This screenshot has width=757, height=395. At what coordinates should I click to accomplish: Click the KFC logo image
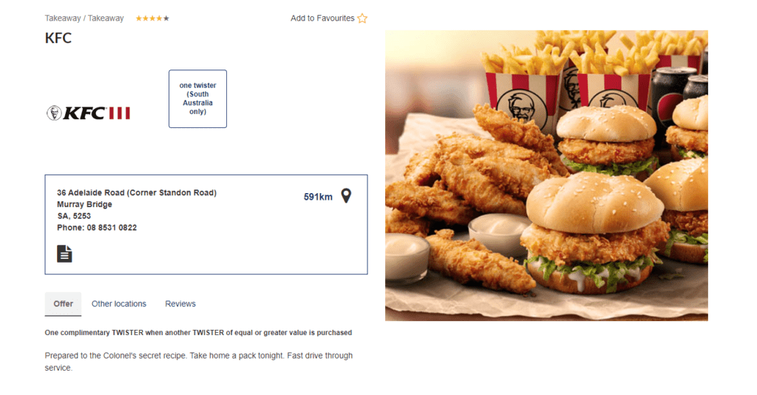pos(89,113)
